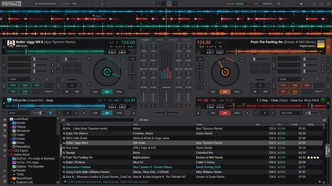
Task: Open ECHO effect dropdown on deck A
Action: tap(19, 113)
